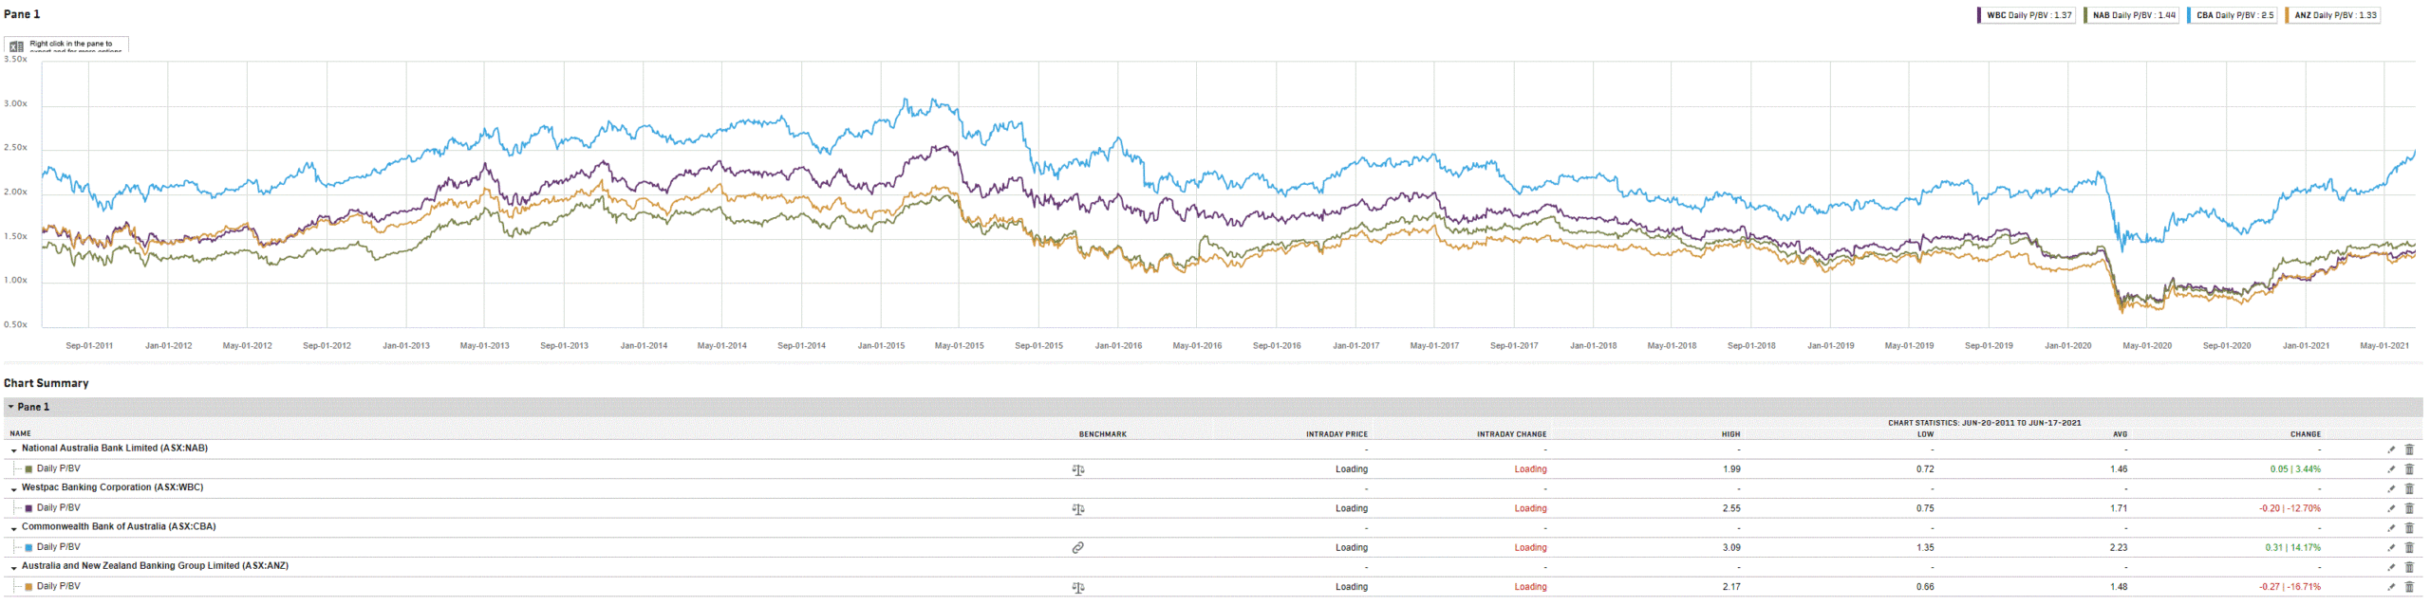The image size is (2430, 605).
Task: Collapse the Pane 1 summary section
Action: [x=11, y=407]
